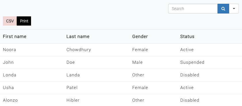
Task: Sort by Gender column header
Action: click(x=140, y=36)
